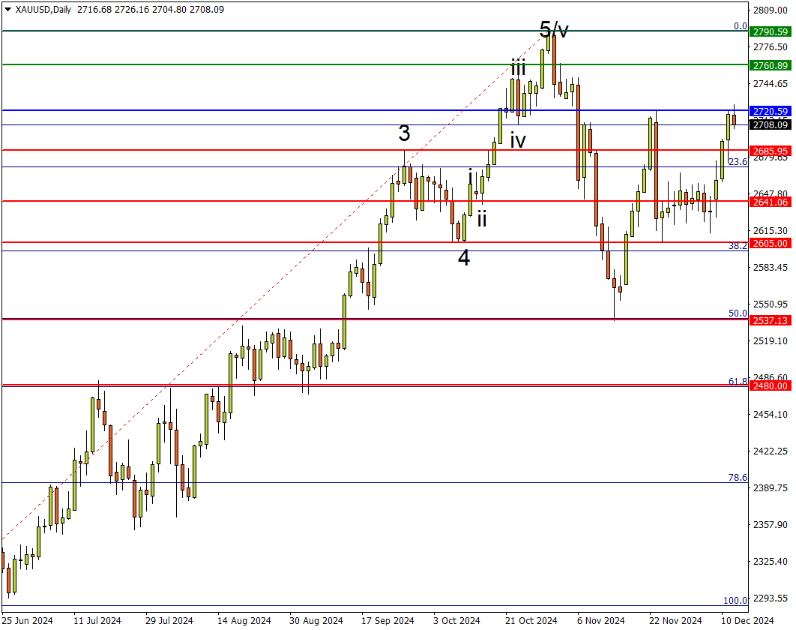
Task: Click the 6 Nov 2024 date marker
Action: click(x=600, y=620)
